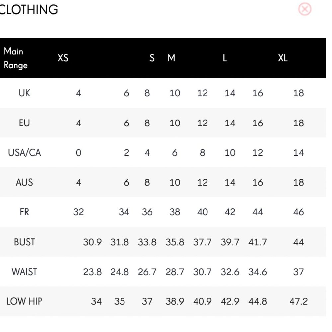Viewport: 332px width, 332px height.
Task: Click the USA/CA row label
Action: coord(24,153)
